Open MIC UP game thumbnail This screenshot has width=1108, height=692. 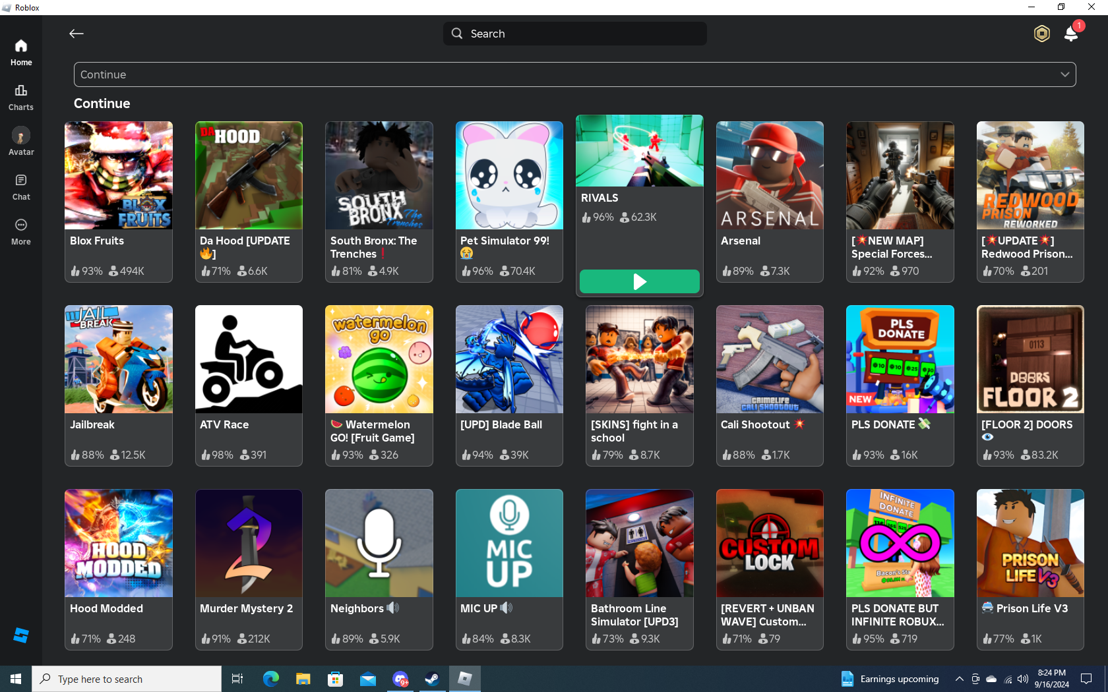[x=509, y=543]
